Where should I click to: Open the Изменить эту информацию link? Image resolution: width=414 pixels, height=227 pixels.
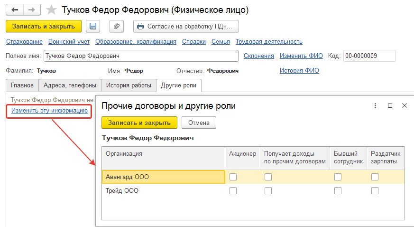tap(49, 111)
